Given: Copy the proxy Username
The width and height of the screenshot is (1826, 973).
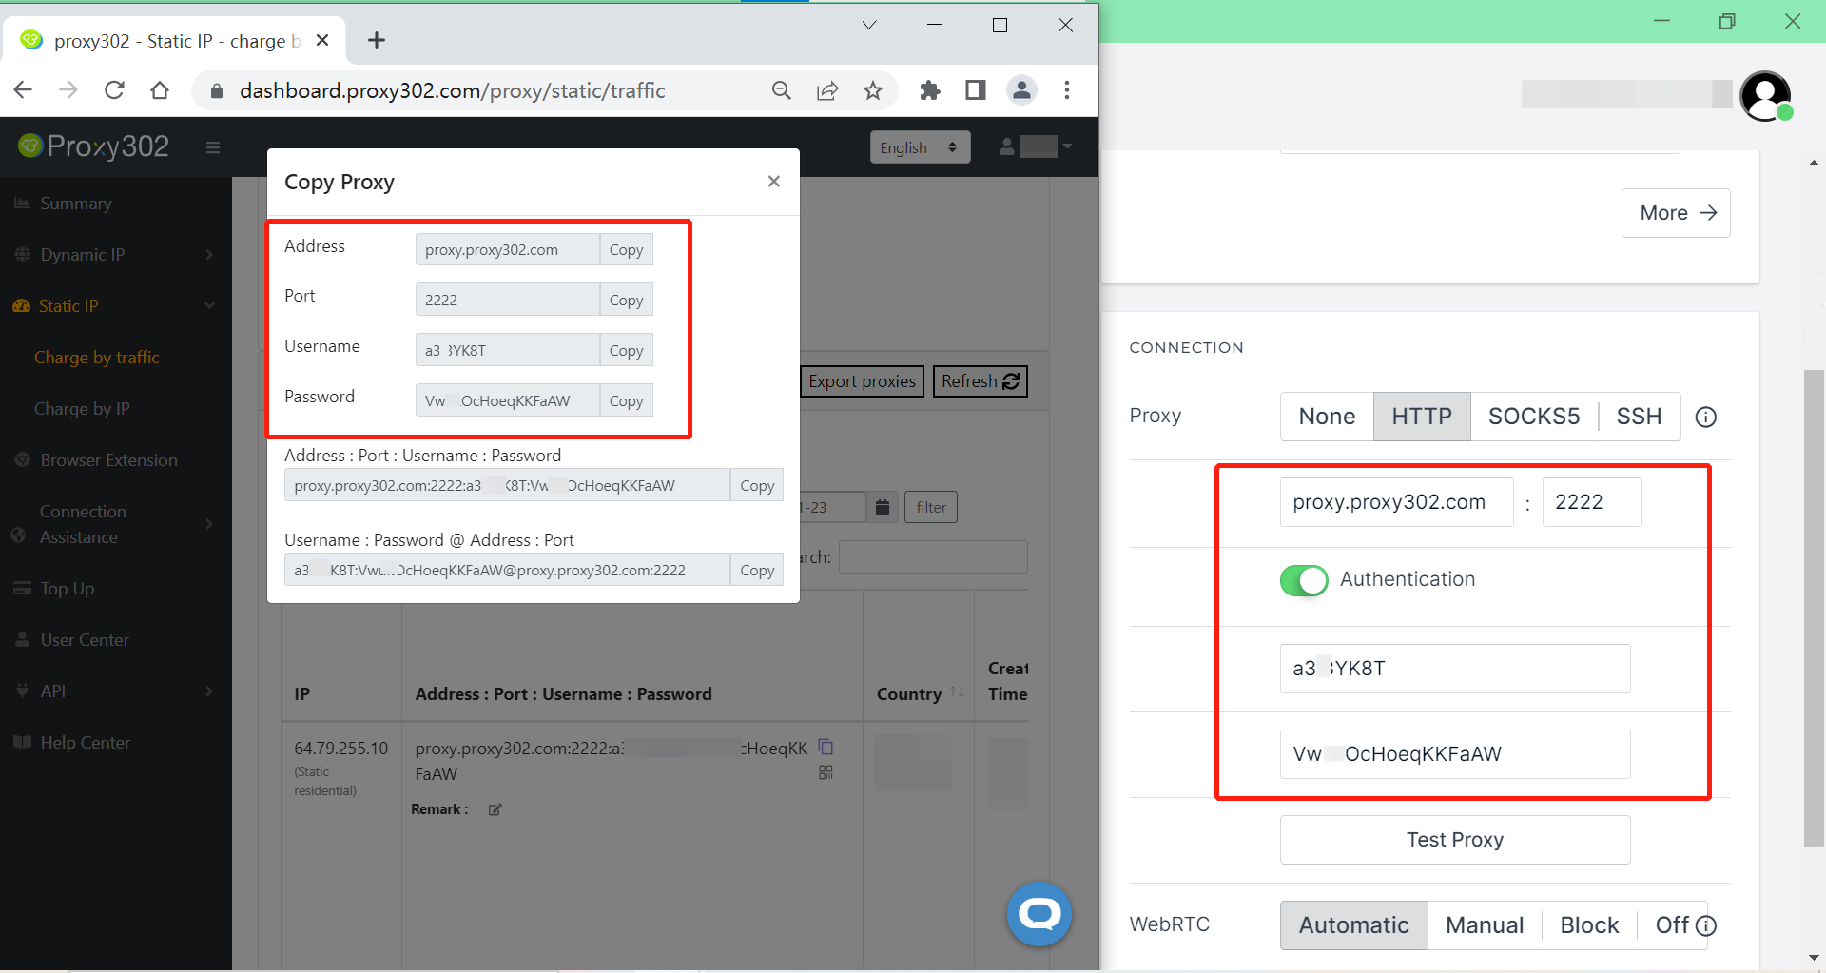Looking at the screenshot, I should coord(626,351).
